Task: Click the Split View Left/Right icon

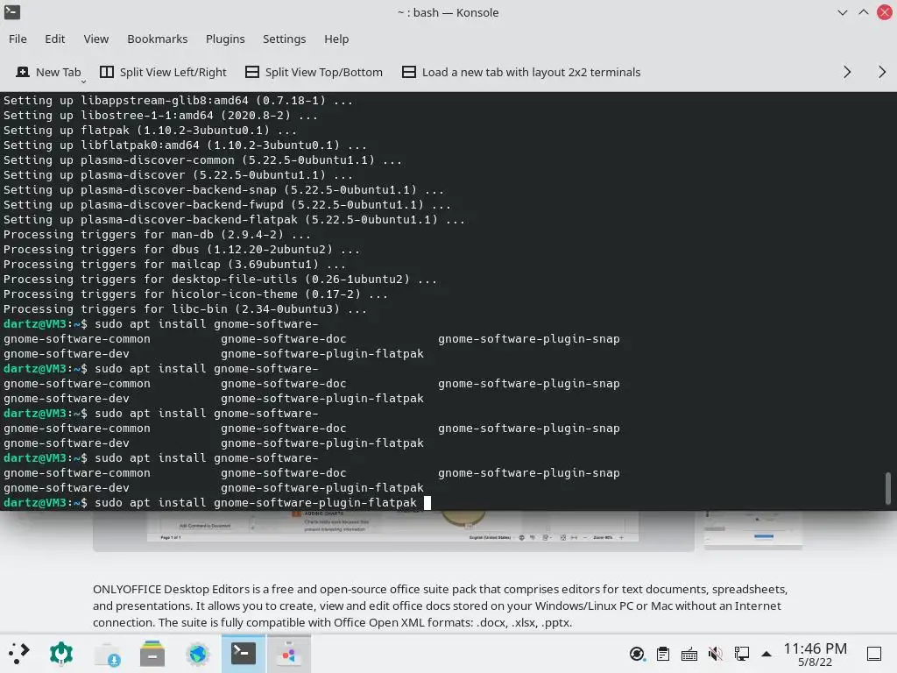Action: coord(106,72)
